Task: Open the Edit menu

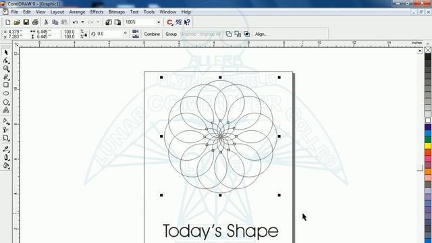Action: pos(27,12)
